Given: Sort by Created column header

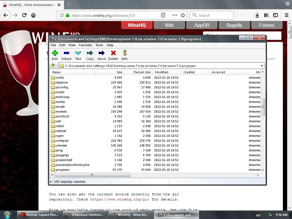Looking at the screenshot, I should pos(195,72).
